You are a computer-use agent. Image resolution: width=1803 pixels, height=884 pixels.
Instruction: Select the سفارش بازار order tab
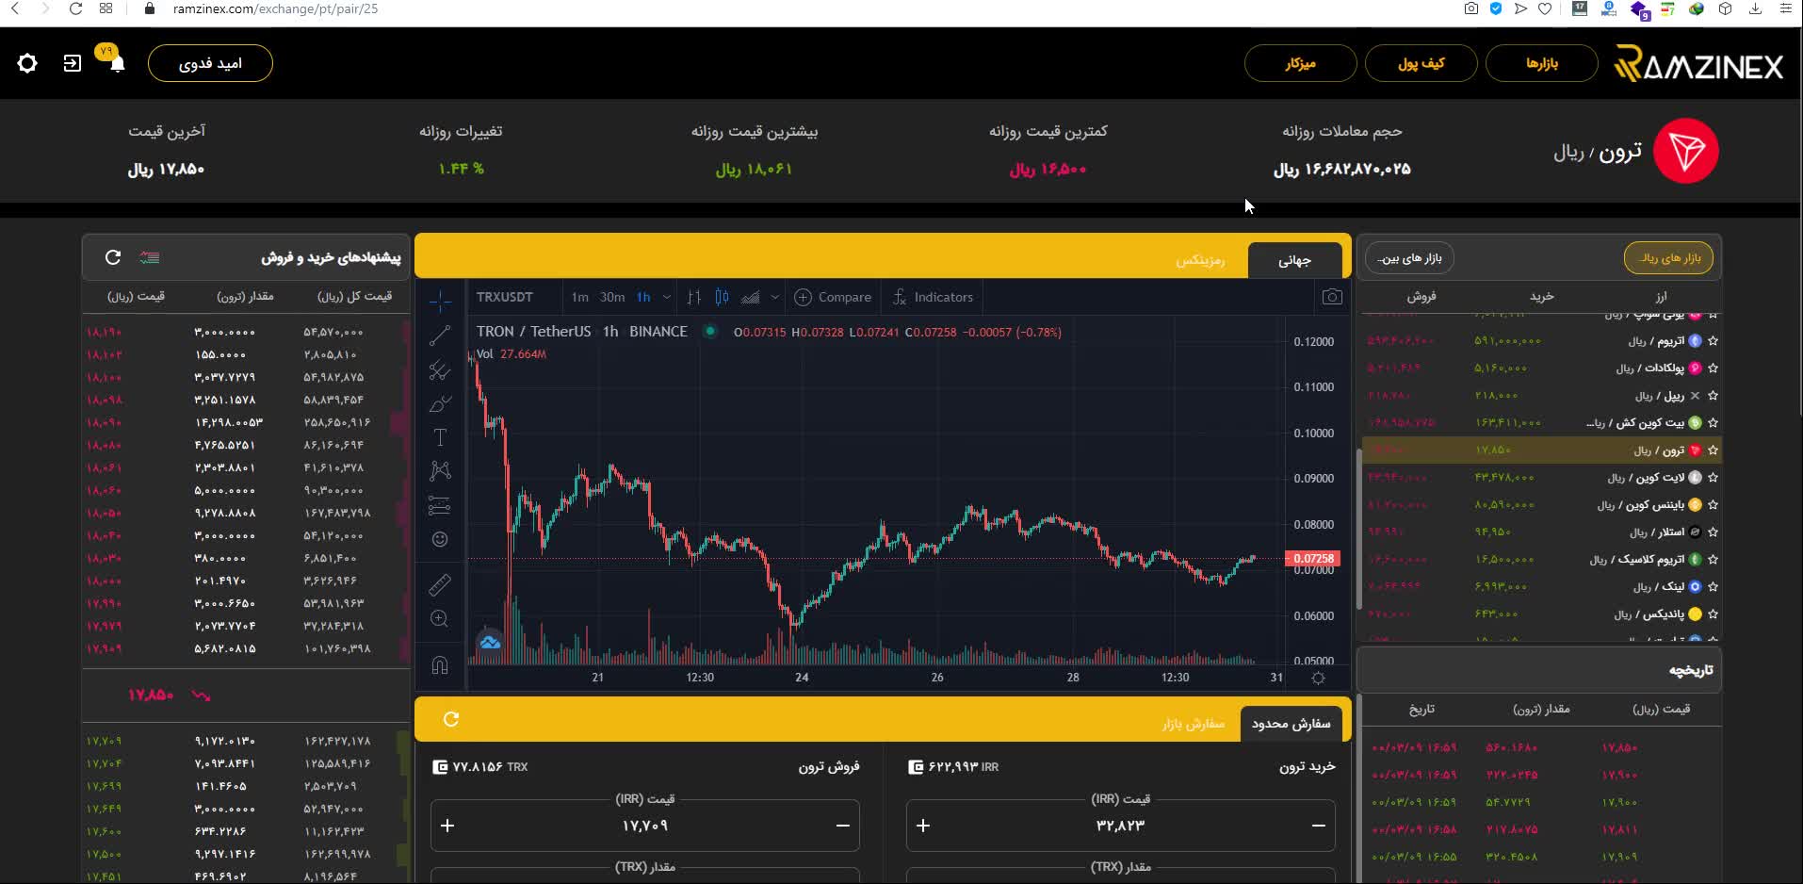pyautogui.click(x=1193, y=724)
